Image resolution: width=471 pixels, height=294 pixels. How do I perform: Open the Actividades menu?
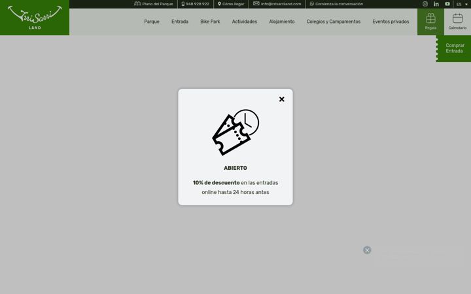(245, 22)
